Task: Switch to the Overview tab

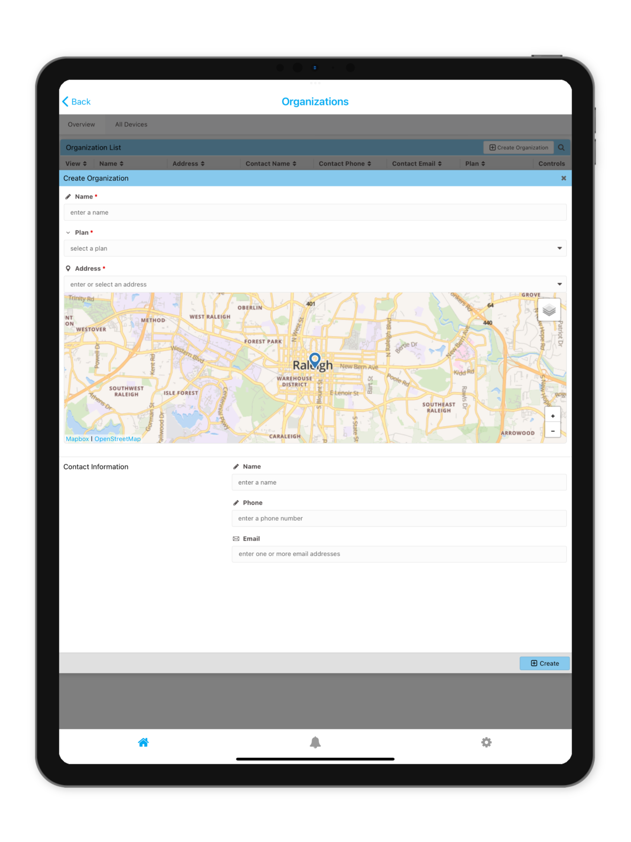Action: pyautogui.click(x=81, y=125)
